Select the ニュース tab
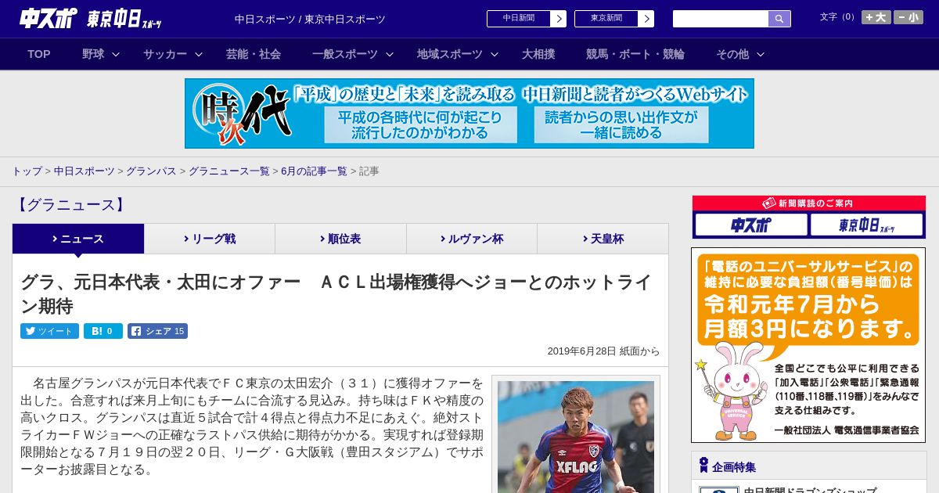 78,239
